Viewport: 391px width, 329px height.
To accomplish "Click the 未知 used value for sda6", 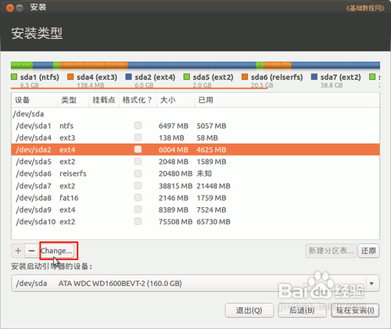I will (204, 173).
